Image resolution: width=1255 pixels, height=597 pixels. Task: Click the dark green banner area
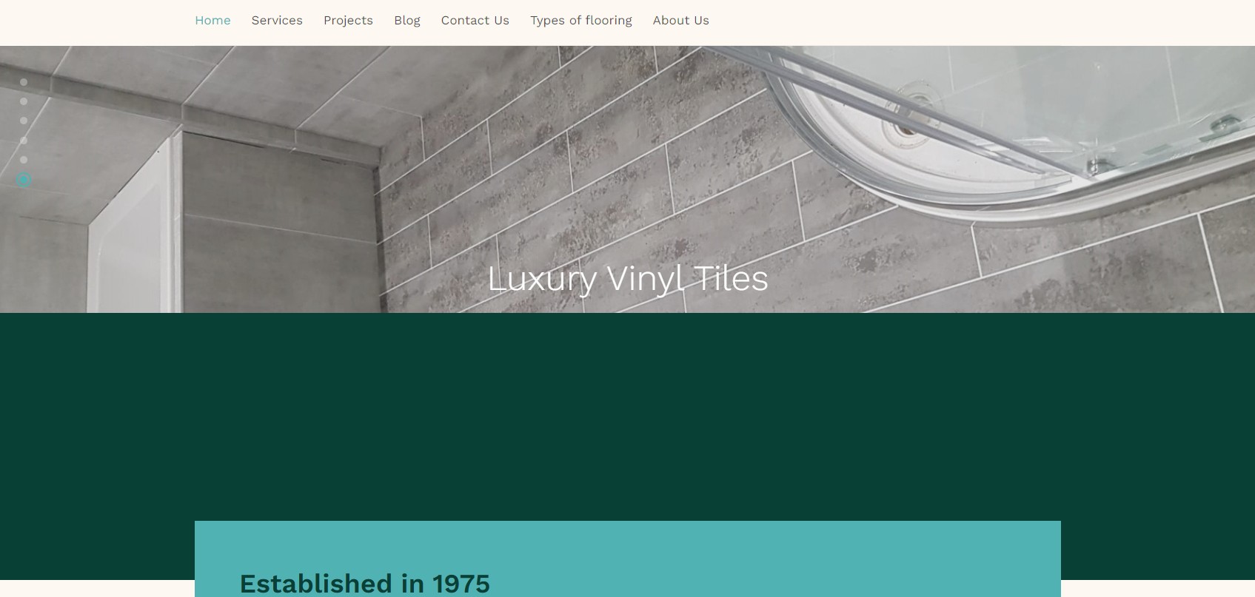[x=627, y=414]
